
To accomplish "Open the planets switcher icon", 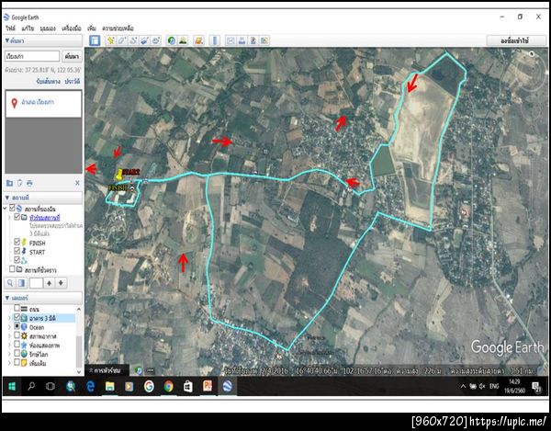I will pyautogui.click(x=198, y=40).
